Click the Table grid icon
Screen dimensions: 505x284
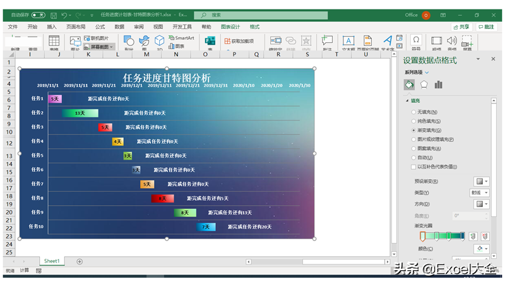pyautogui.click(x=54, y=41)
